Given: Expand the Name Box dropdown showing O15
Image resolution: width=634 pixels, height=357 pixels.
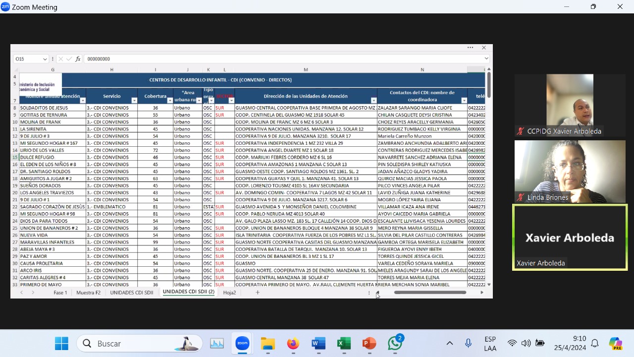Looking at the screenshot, I should click(45, 59).
